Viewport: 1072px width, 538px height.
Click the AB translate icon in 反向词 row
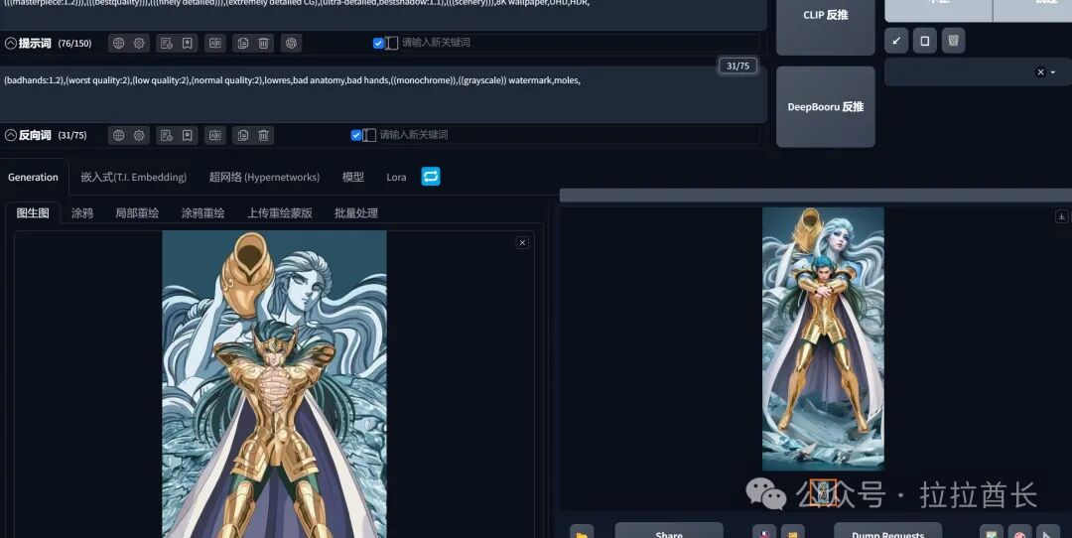coord(215,135)
